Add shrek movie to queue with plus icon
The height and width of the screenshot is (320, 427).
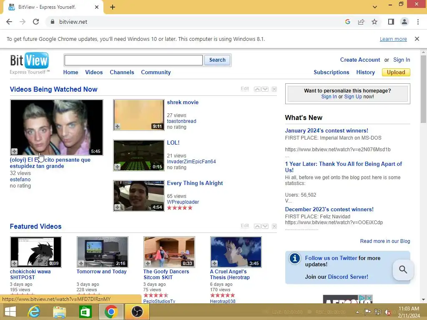(117, 127)
